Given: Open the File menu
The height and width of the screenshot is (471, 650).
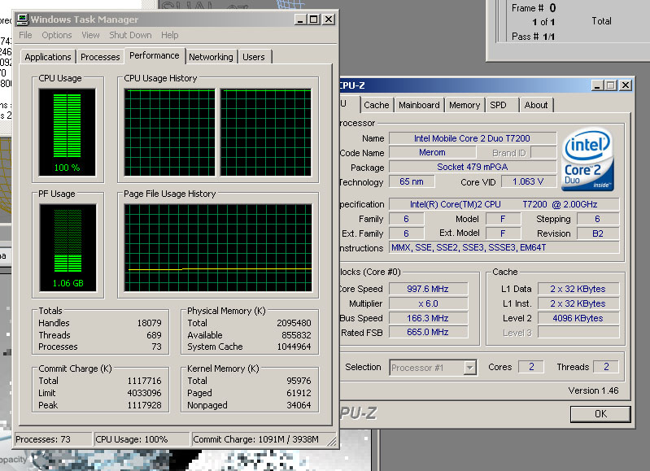Looking at the screenshot, I should coord(25,36).
